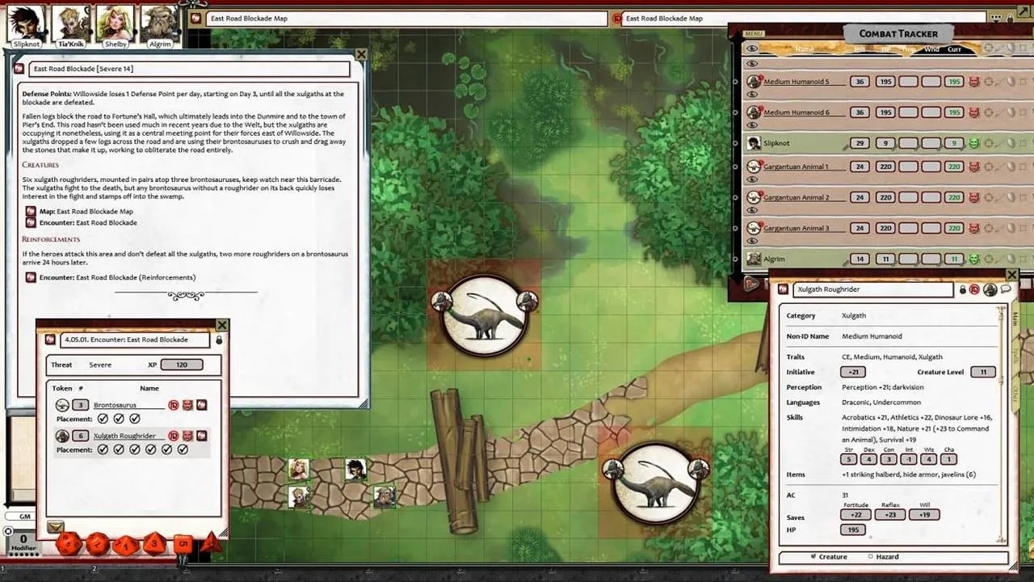The height and width of the screenshot is (582, 1034).
Task: Click the ID icon on Brontosaurus encounter row
Action: 173,405
